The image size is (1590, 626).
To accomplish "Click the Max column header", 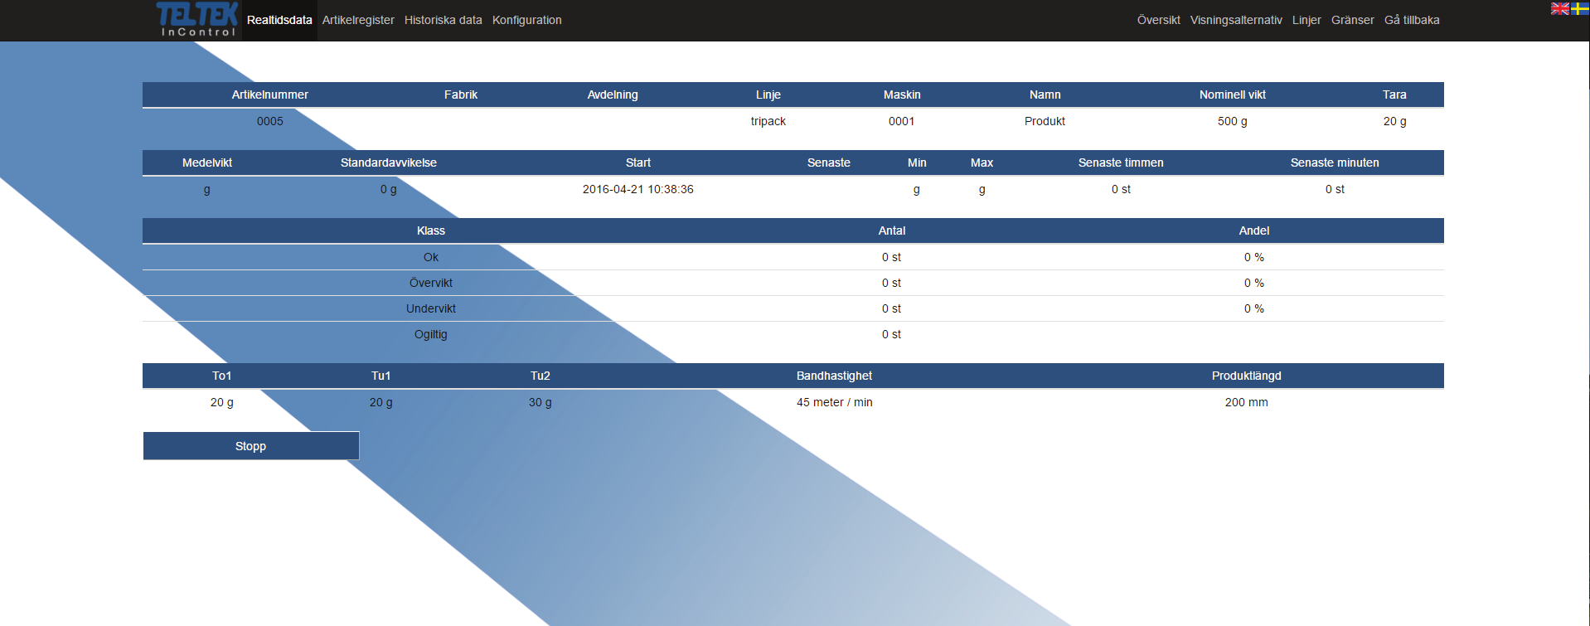I will pos(982,163).
